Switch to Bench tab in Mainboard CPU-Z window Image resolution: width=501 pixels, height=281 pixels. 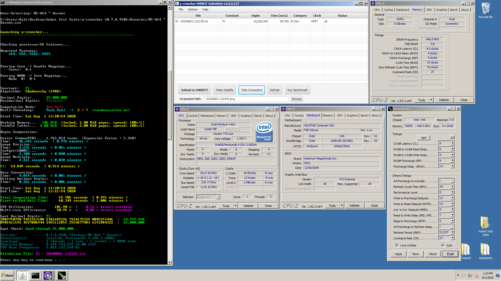(x=365, y=116)
